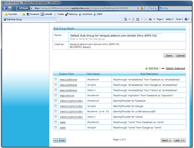Check the IdentityProvider Facebook rule checkbox
This screenshot has width=194, height=148.
(x=56, y=101)
